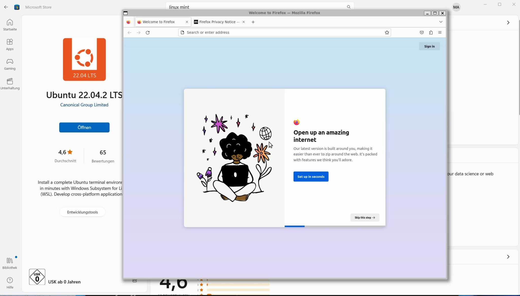
Task: Expand list all tabs dropdown arrow
Action: 441,22
